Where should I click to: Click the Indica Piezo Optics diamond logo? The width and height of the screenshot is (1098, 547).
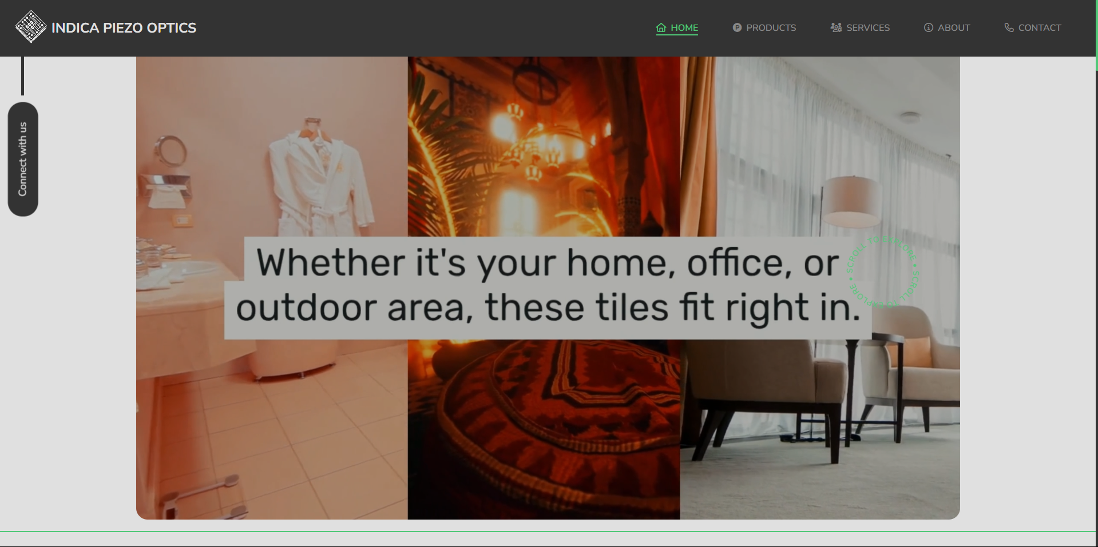click(x=31, y=27)
